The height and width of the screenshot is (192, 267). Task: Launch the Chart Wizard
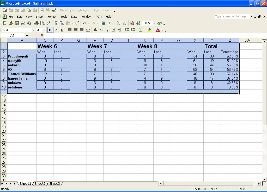(132, 23)
